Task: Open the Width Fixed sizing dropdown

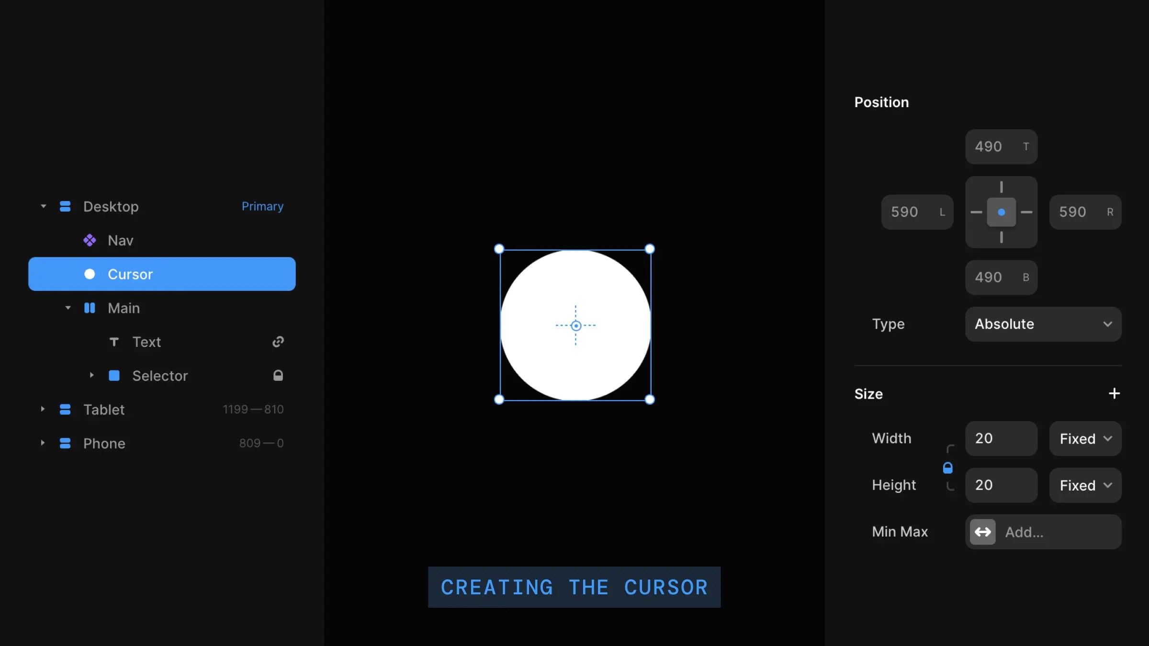Action: coord(1085,438)
